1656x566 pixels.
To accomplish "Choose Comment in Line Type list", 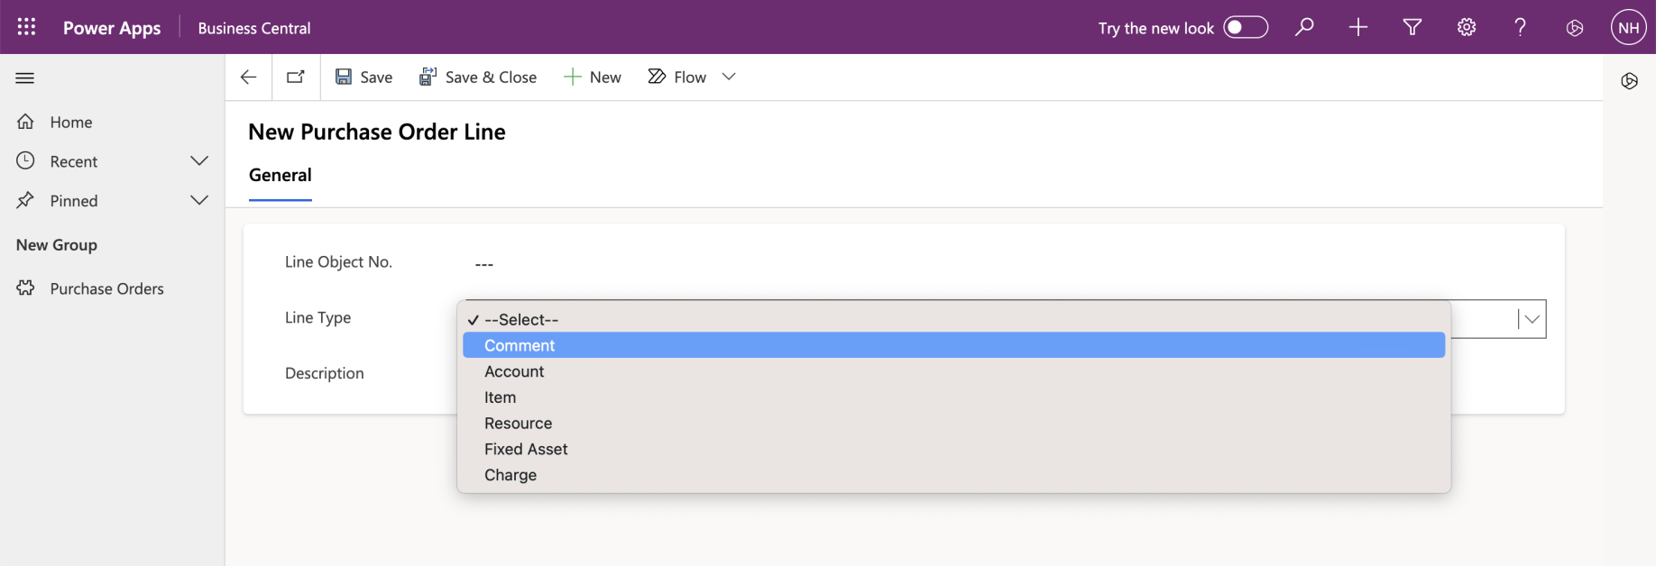I will (x=520, y=345).
